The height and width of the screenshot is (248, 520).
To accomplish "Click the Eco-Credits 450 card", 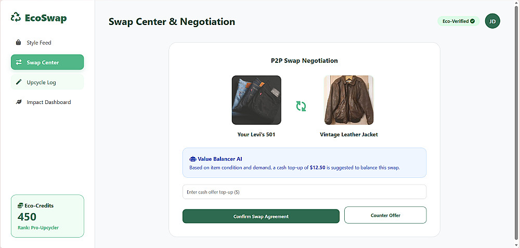I will 47,216.
